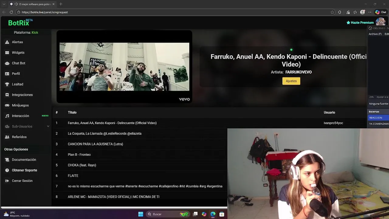This screenshot has height=219, width=389.
Task: Click the address bar URL
Action: tap(45, 12)
